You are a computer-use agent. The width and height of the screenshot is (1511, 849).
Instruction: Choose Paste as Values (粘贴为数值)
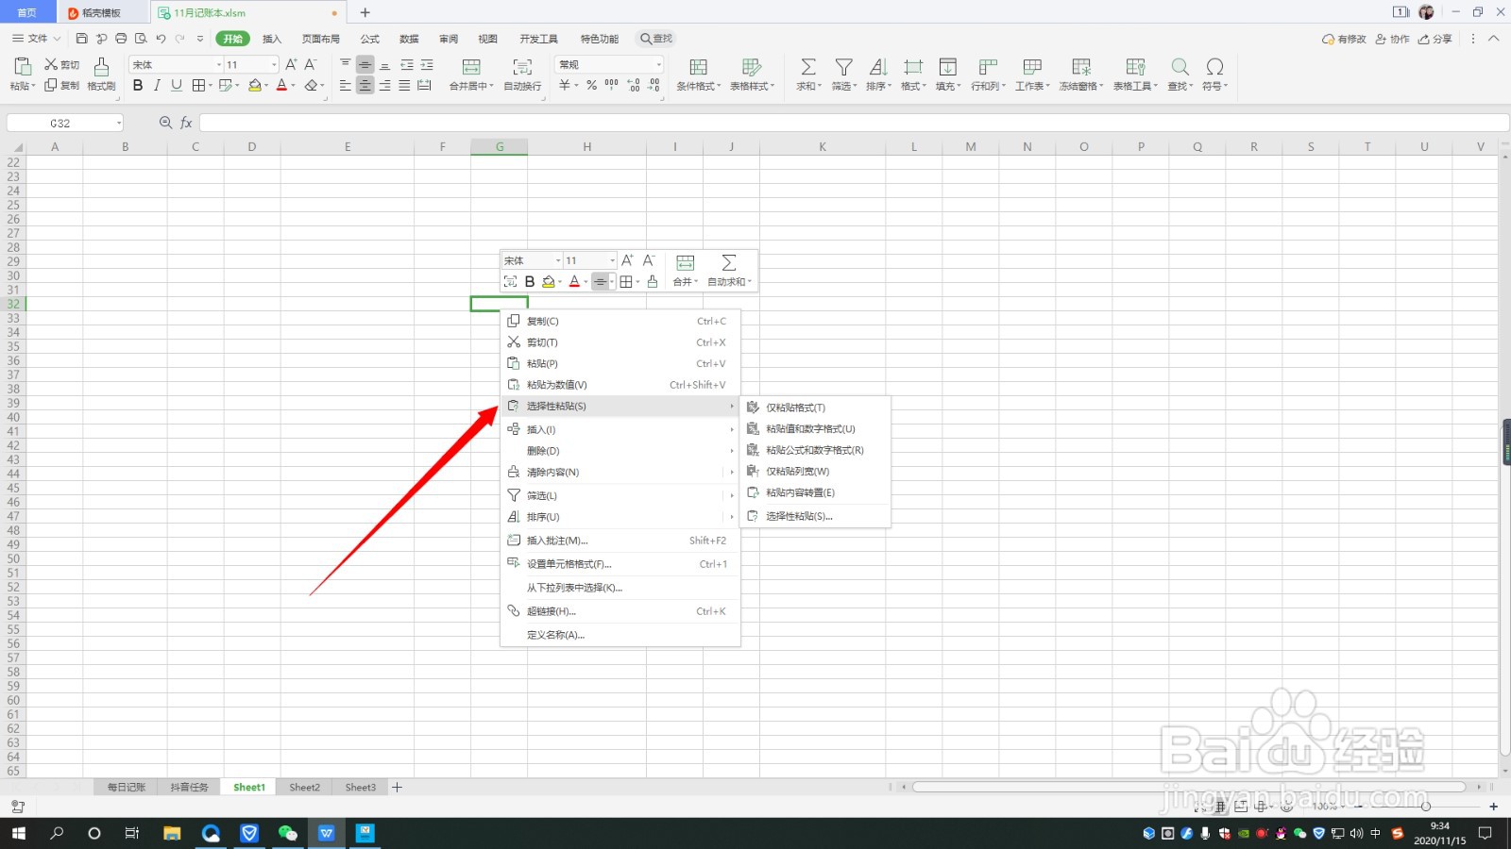(620, 385)
